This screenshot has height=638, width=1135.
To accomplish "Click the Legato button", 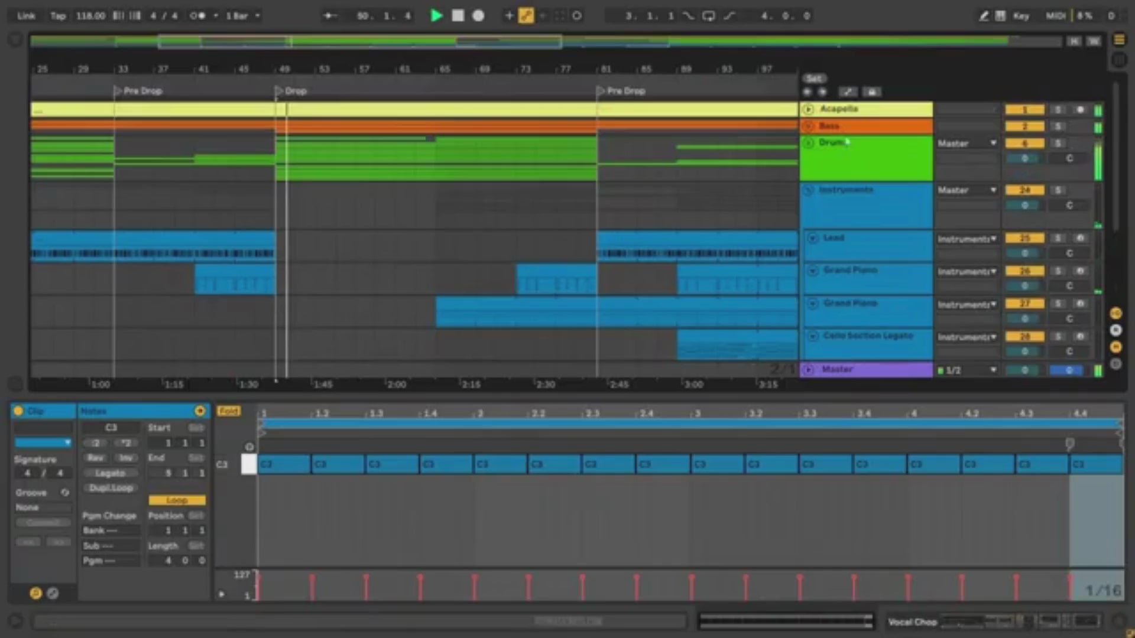I will [x=111, y=473].
